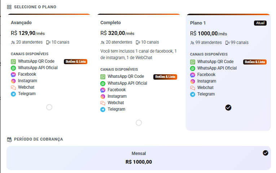Click canais device icon in Plano 1

click(x=227, y=43)
